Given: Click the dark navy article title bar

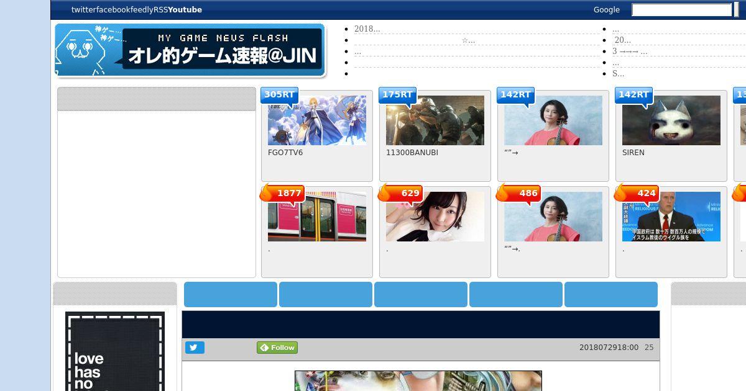Looking at the screenshot, I should coord(421,325).
